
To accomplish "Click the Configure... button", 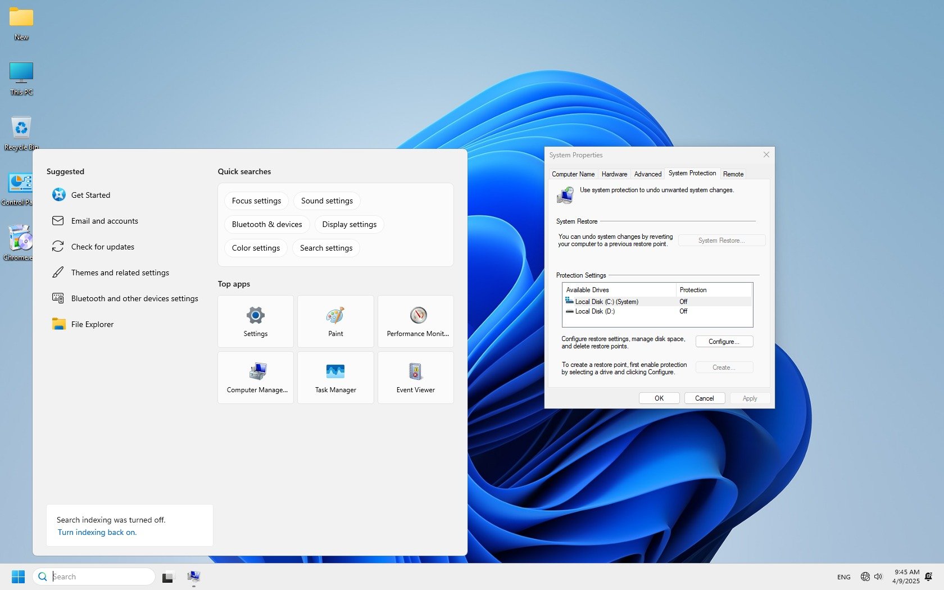I will (x=724, y=342).
